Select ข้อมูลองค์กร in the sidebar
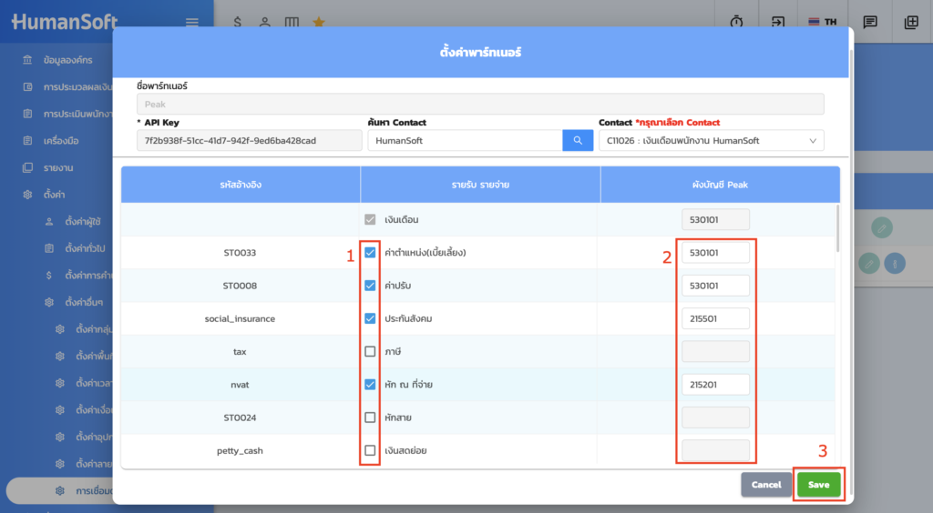 click(x=67, y=60)
